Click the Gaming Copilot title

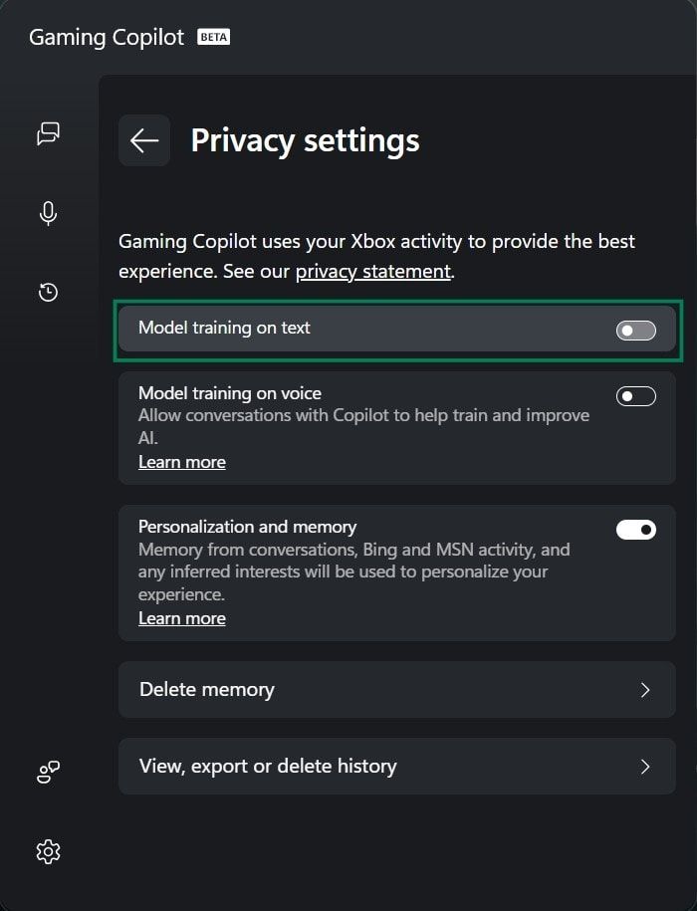point(105,37)
